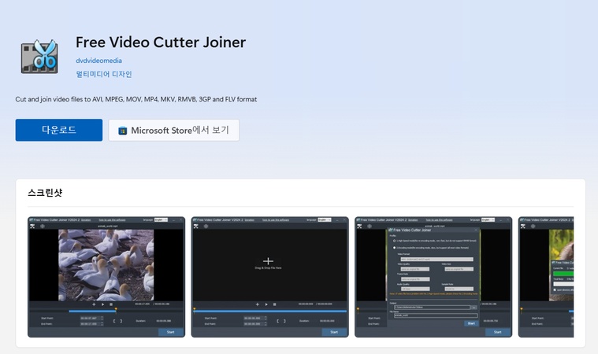Image resolution: width=598 pixels, height=354 pixels.
Task: Click the Drag & Drop plus icon
Action: point(268,260)
